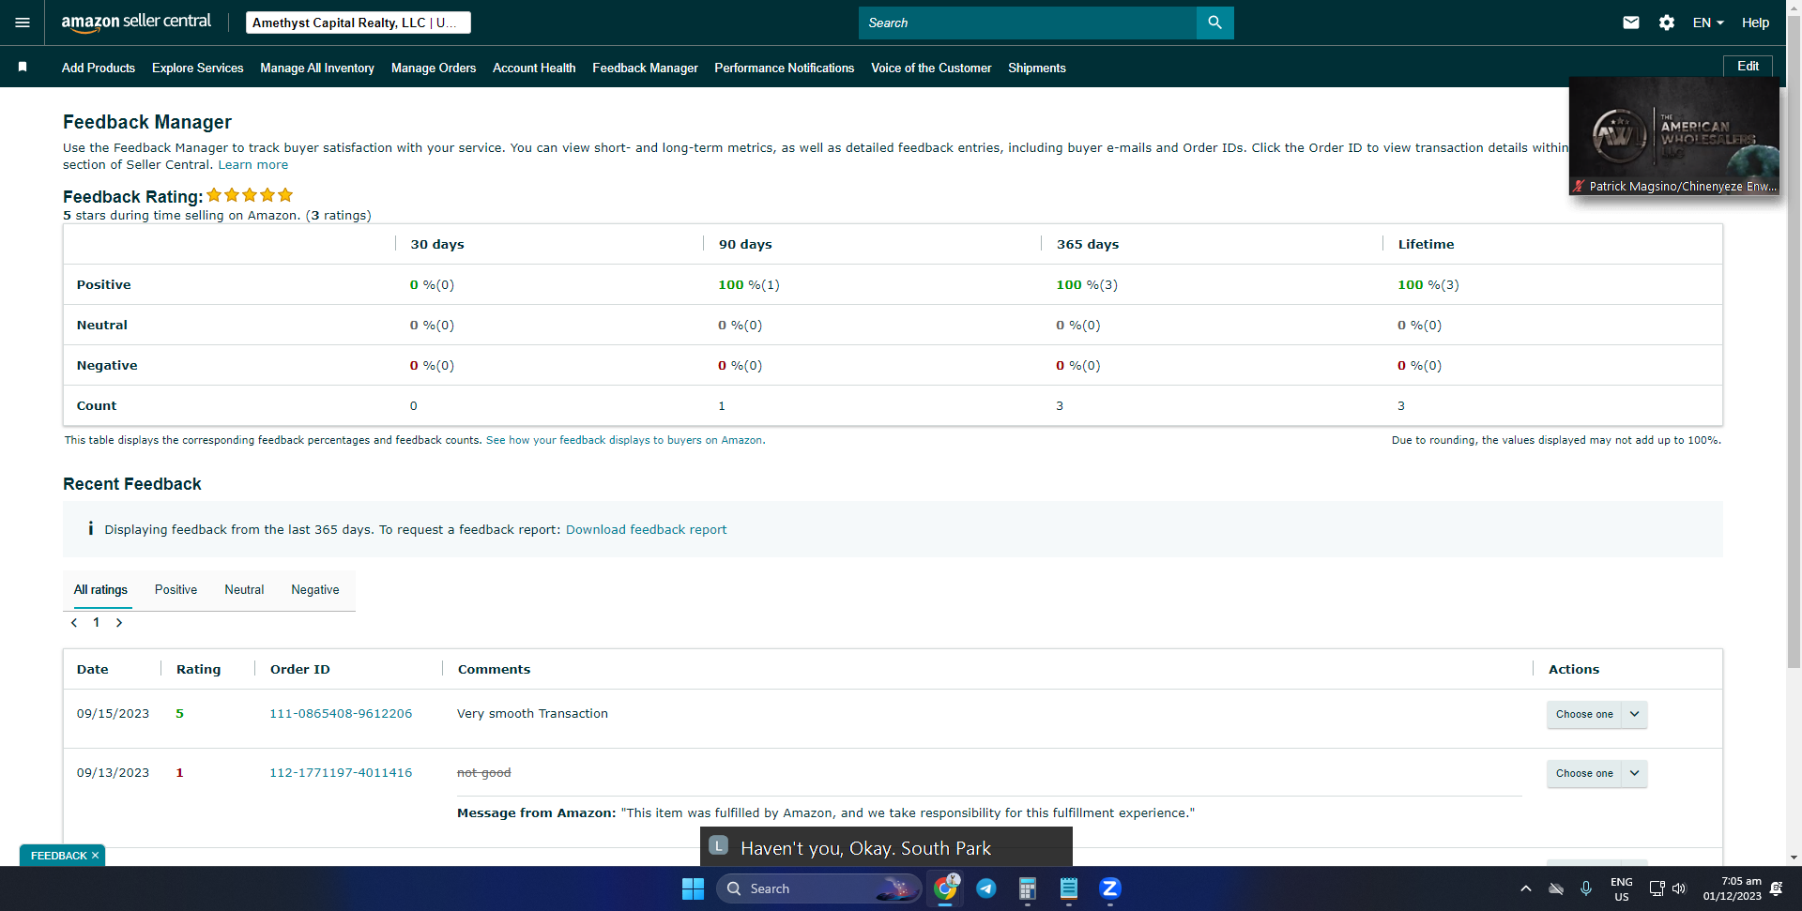Open the Amethyst Capital Realty account selector
The image size is (1802, 911).
(x=359, y=23)
